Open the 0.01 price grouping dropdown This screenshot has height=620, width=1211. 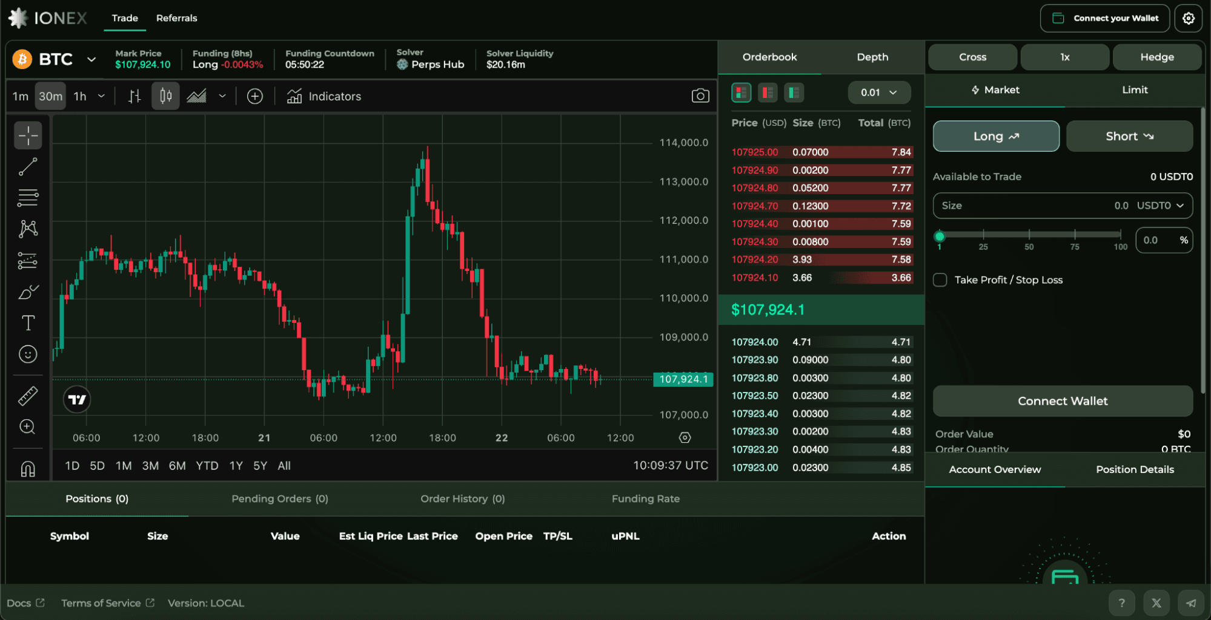pyautogui.click(x=879, y=93)
